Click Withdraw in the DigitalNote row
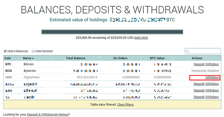 click(x=212, y=77)
